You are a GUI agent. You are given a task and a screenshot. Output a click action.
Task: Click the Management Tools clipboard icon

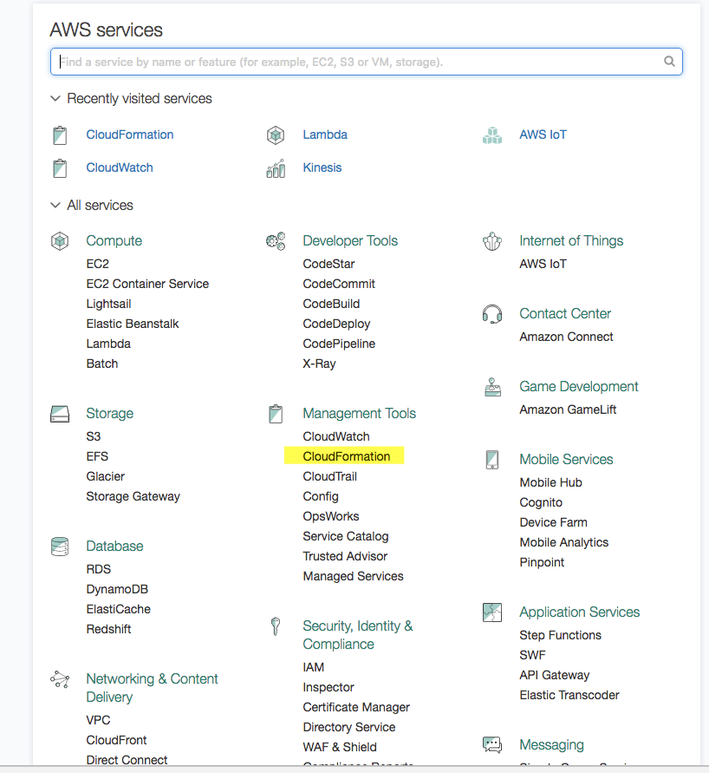tap(276, 414)
